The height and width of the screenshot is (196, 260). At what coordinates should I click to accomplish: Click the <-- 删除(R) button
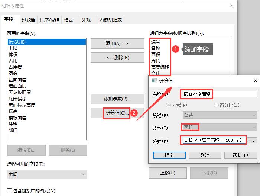pos(117,58)
